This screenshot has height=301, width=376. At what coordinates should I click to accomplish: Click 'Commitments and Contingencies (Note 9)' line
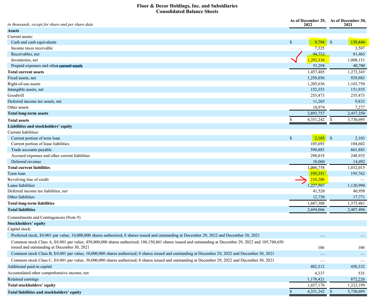click(44, 217)
